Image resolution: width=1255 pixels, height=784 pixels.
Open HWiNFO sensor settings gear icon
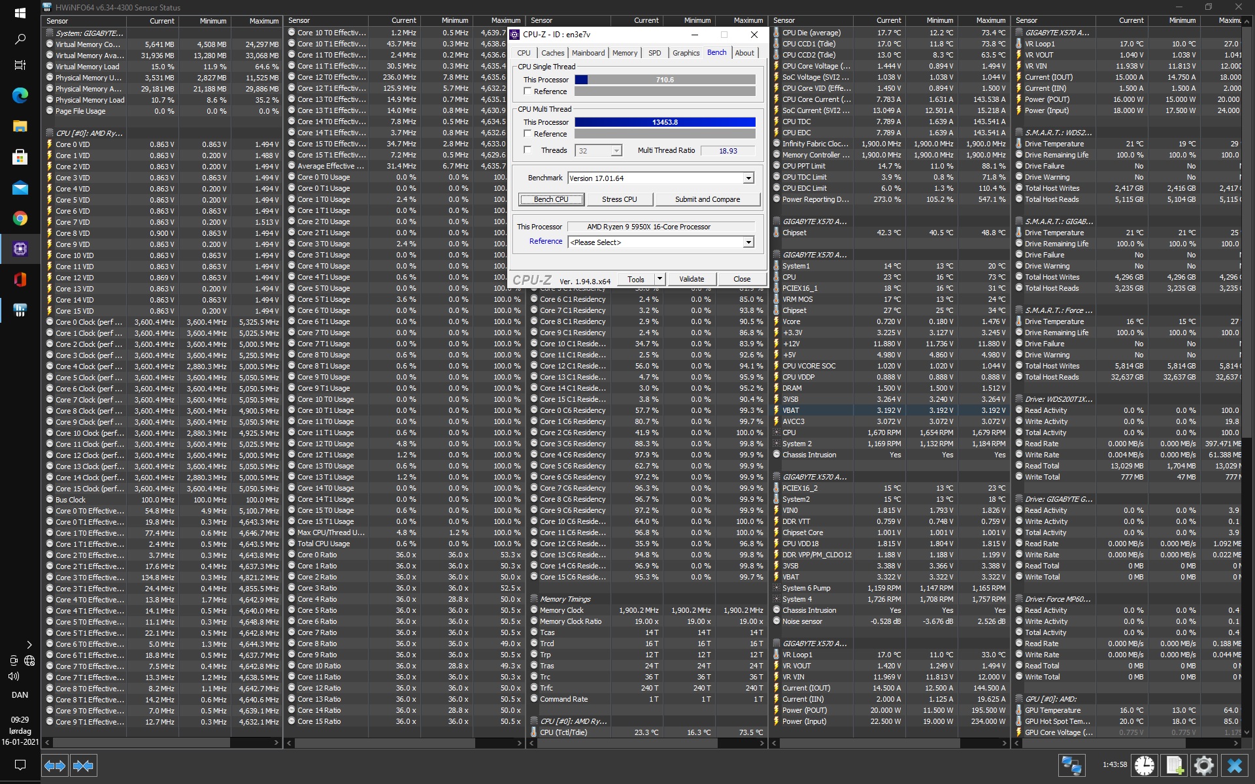1204,765
